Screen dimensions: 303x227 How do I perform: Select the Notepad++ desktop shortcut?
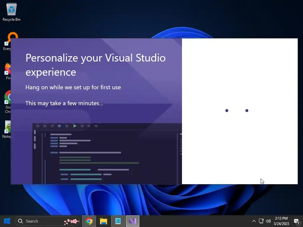(7, 129)
